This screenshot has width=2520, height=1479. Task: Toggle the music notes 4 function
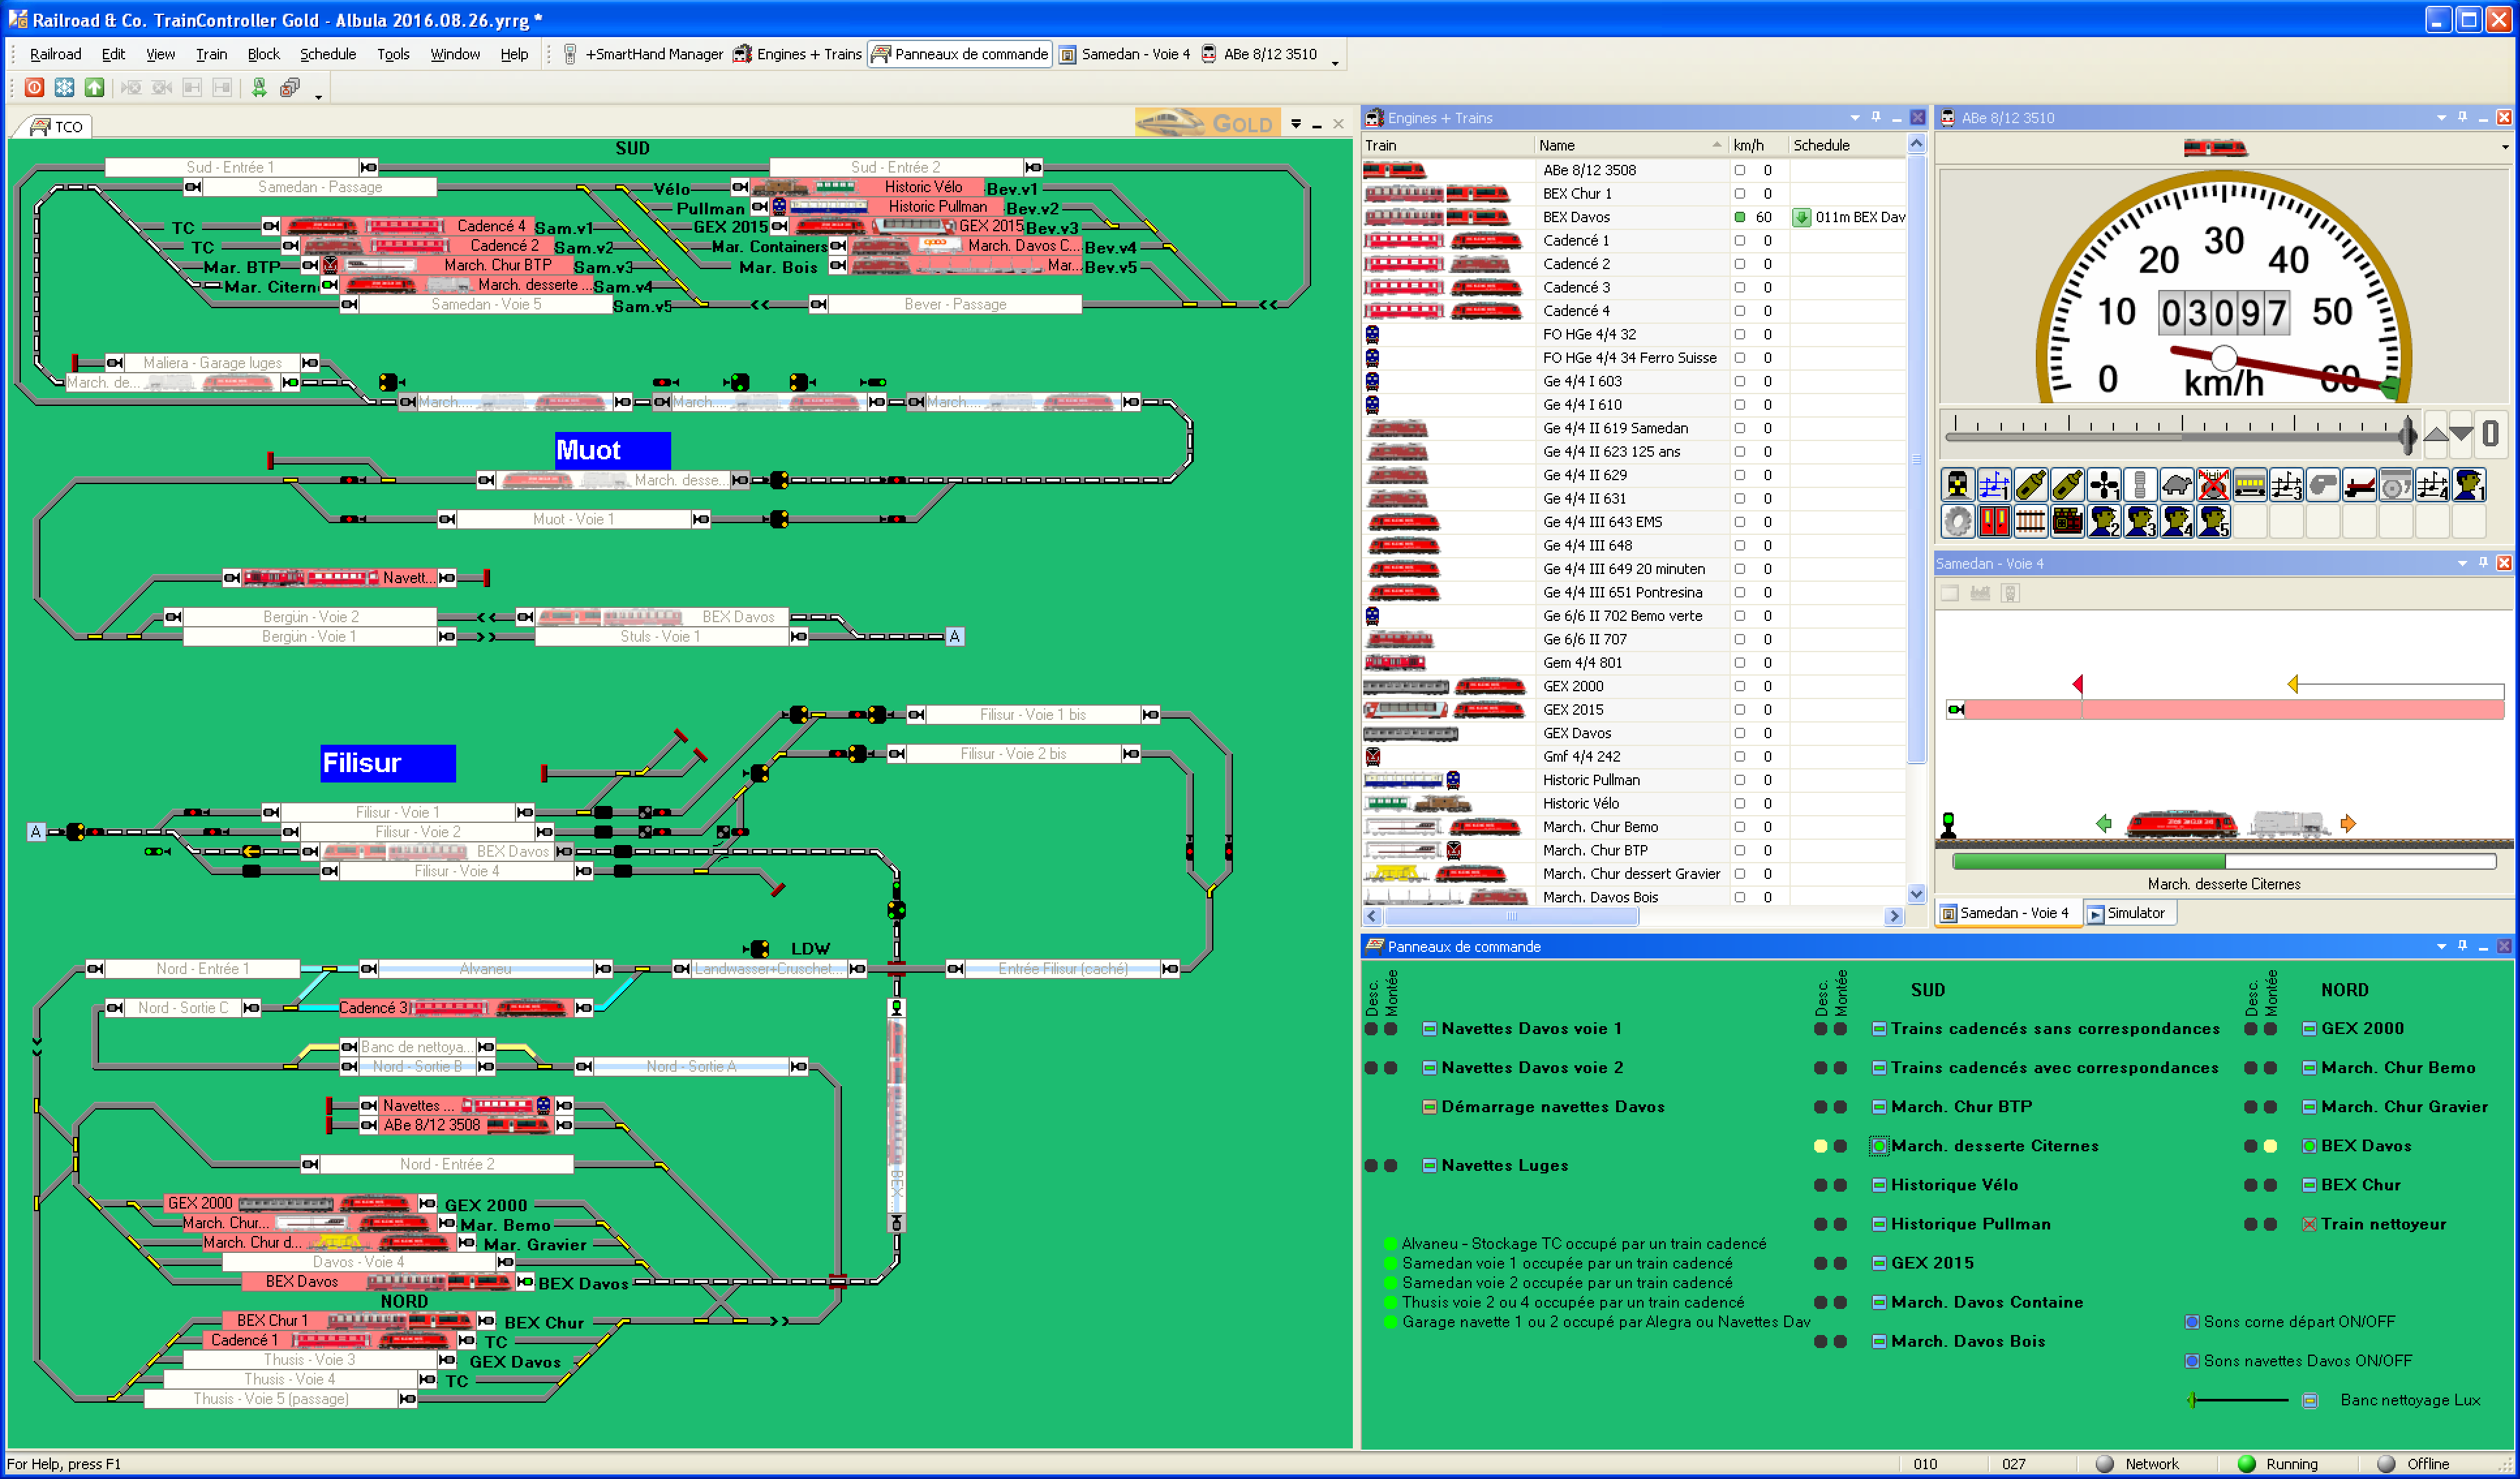(2433, 485)
